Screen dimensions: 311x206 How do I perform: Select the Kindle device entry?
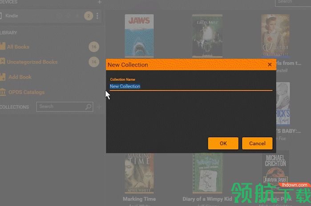click(51, 16)
